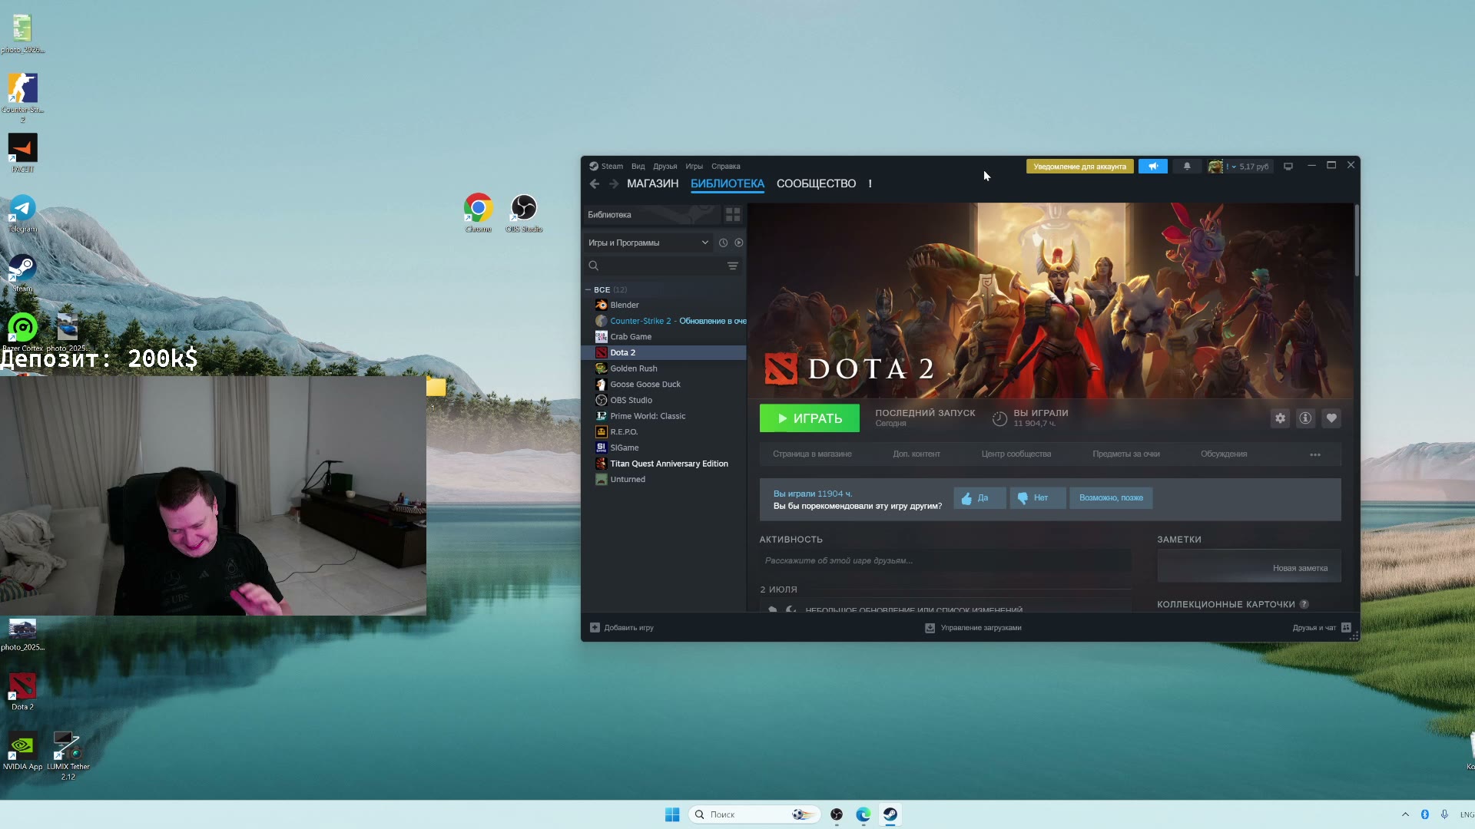Collapse the ВСЕ games category
This screenshot has height=829, width=1475.
[x=588, y=290]
